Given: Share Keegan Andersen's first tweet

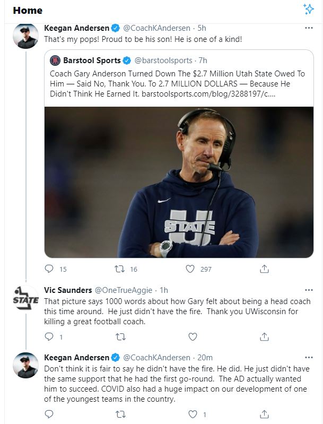Looking at the screenshot, I should tap(264, 269).
